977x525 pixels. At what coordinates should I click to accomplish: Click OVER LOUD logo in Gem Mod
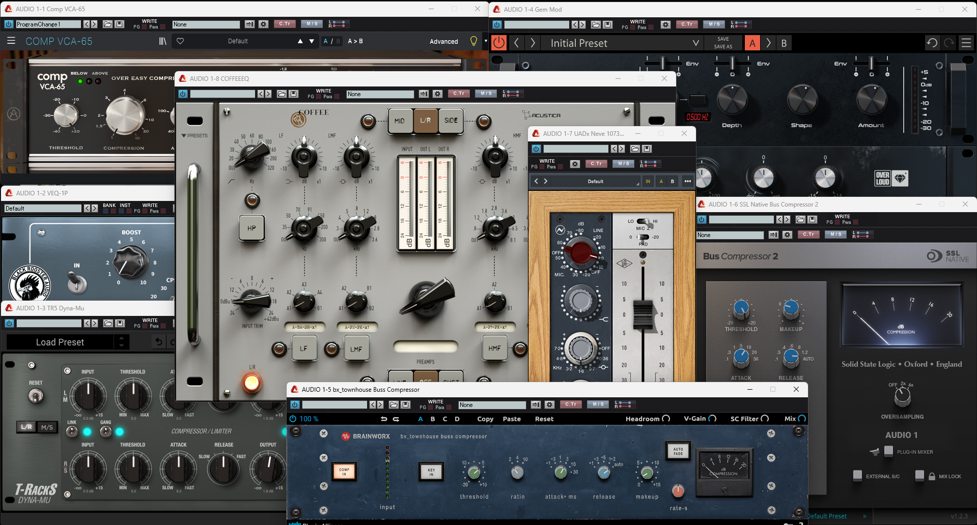coord(891,178)
